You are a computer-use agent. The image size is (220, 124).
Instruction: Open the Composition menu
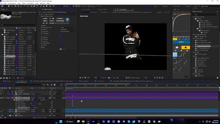tap(12, 3)
